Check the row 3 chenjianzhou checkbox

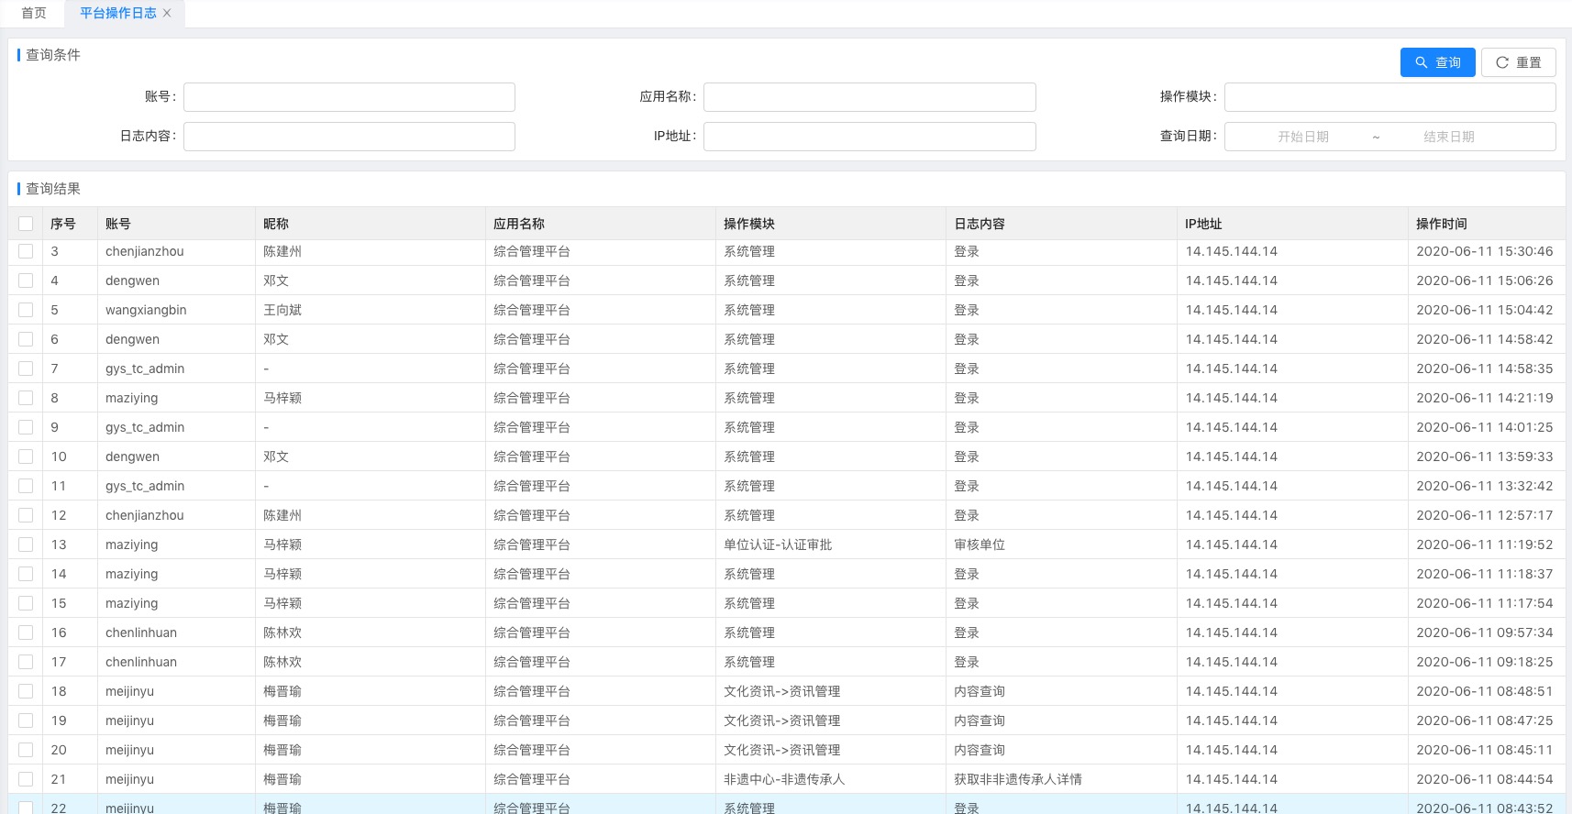click(x=26, y=251)
